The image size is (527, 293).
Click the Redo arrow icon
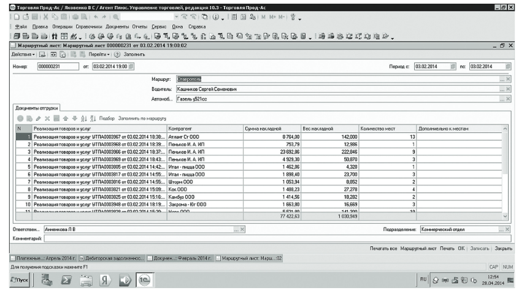104,17
